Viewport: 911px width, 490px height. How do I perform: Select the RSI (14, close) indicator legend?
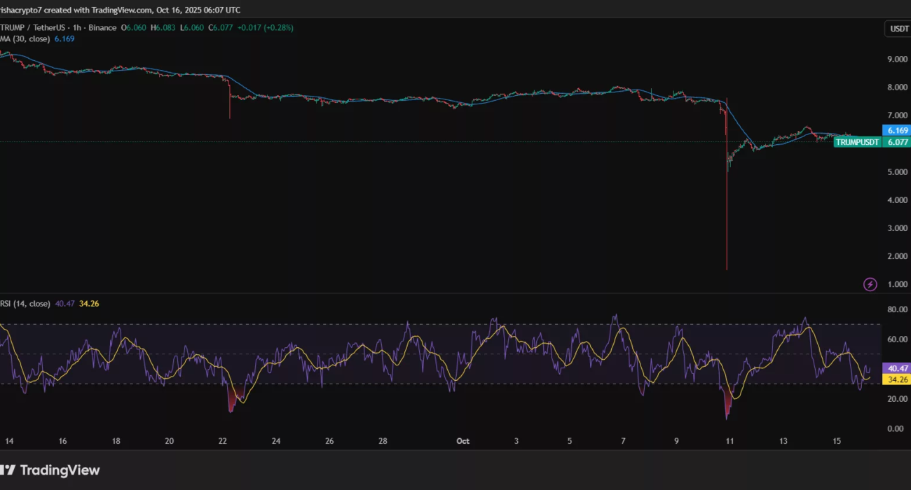point(25,304)
